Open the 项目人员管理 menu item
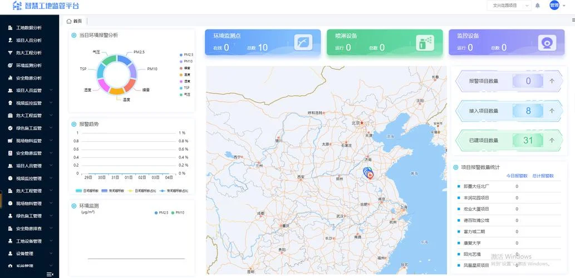 [30, 166]
